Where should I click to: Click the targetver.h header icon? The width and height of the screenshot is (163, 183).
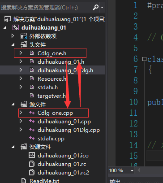pyautogui.click(x=32, y=96)
